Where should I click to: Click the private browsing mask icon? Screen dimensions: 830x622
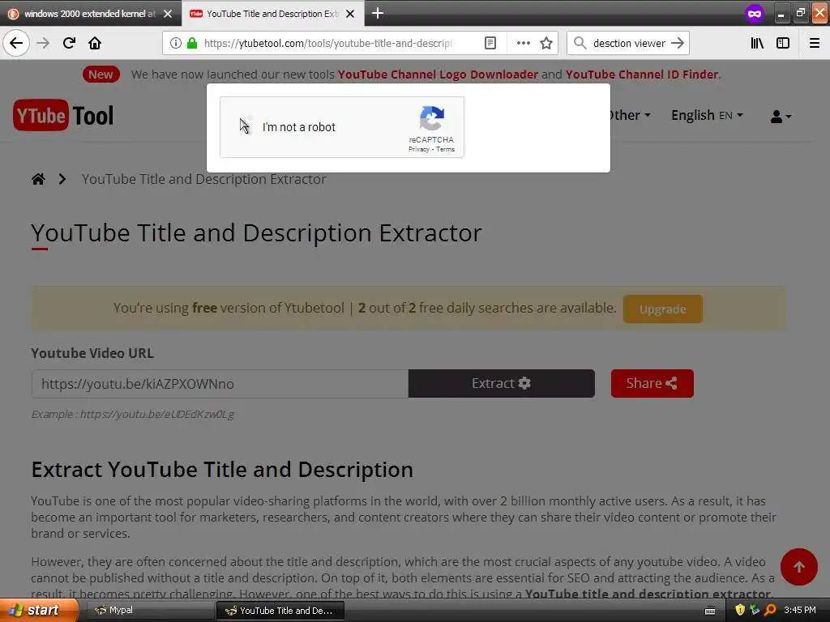pyautogui.click(x=755, y=13)
